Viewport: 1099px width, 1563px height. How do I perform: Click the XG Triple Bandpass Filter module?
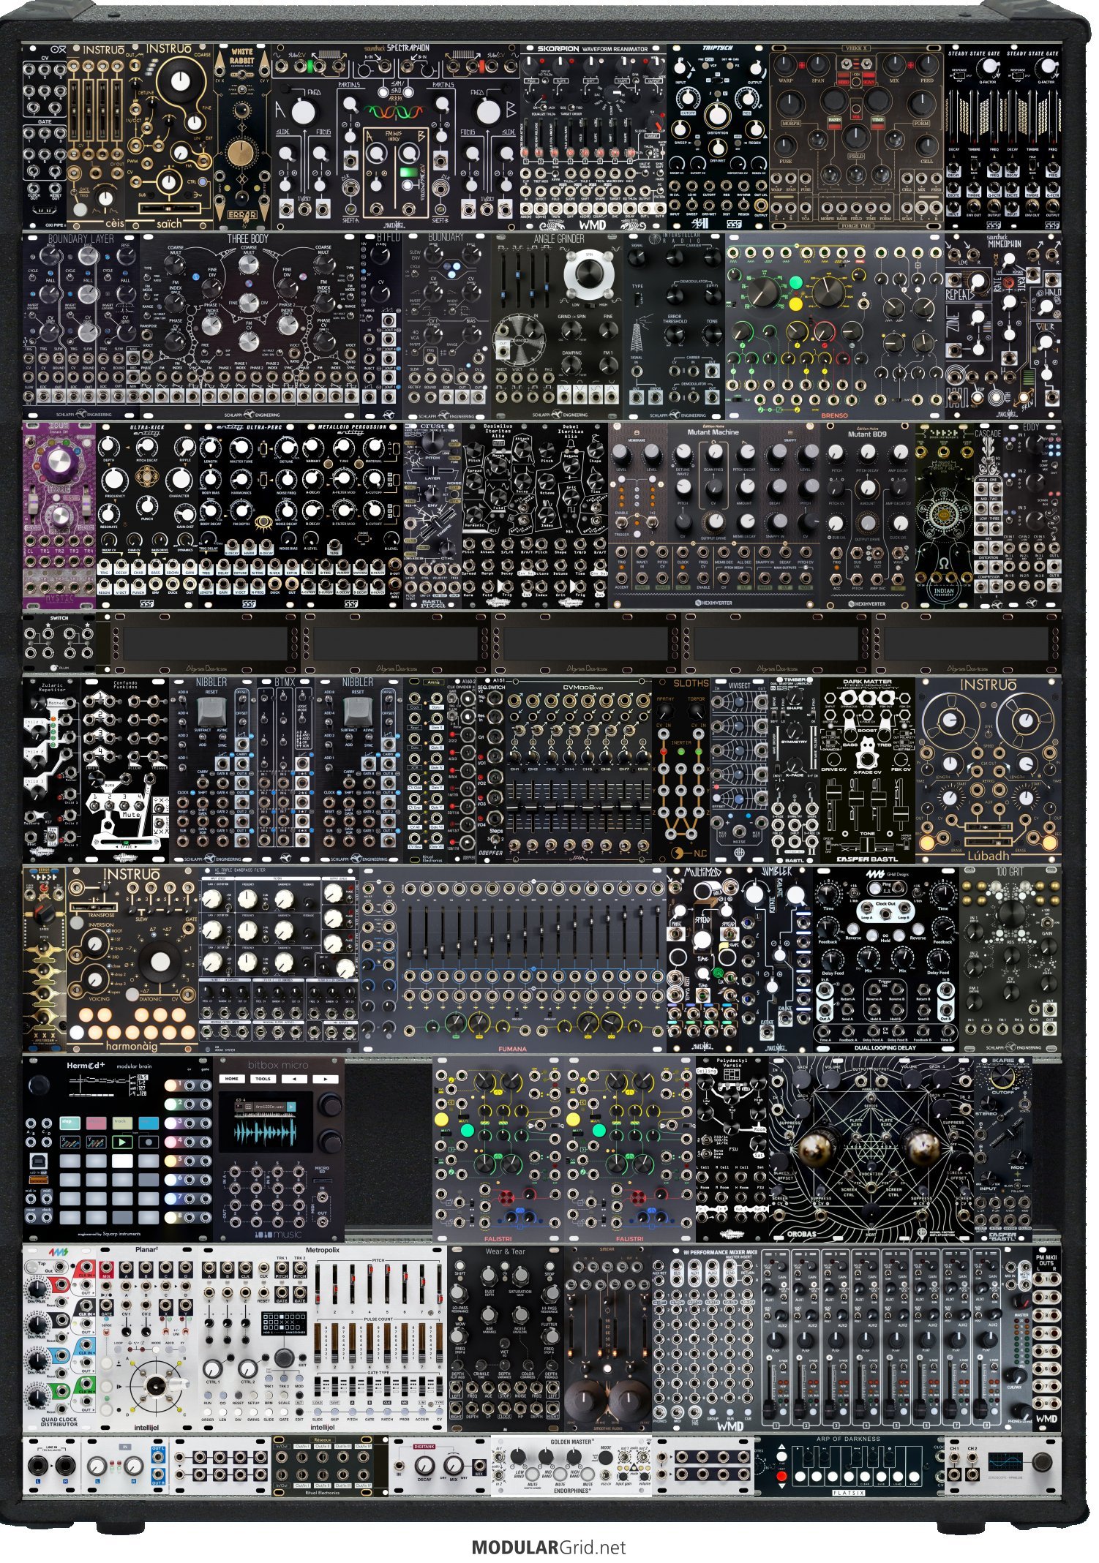pyautogui.click(x=279, y=960)
